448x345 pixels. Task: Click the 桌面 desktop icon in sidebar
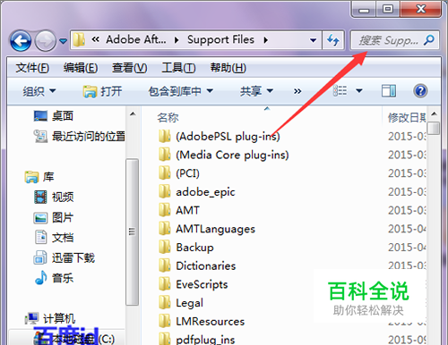[x=40, y=116]
